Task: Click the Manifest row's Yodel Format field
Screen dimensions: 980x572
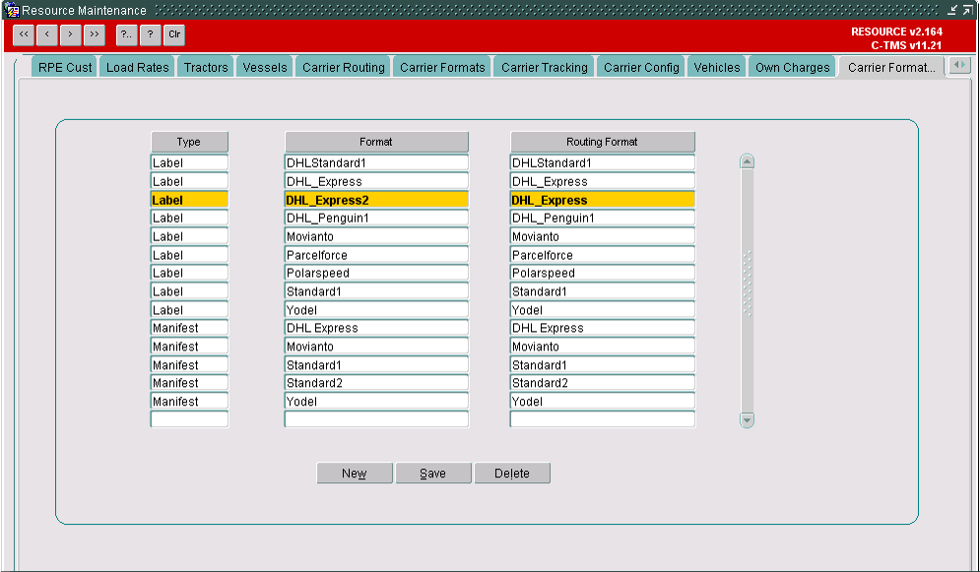Action: 376,402
